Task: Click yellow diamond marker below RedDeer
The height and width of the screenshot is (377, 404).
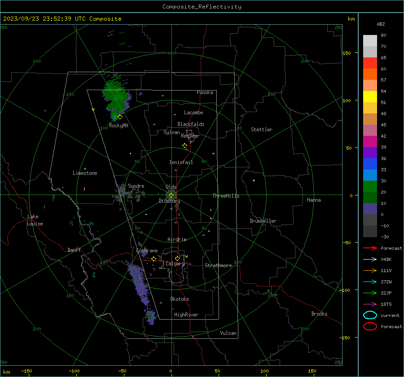Action: click(184, 146)
